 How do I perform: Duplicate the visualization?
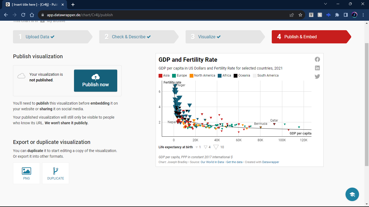[x=56, y=173]
